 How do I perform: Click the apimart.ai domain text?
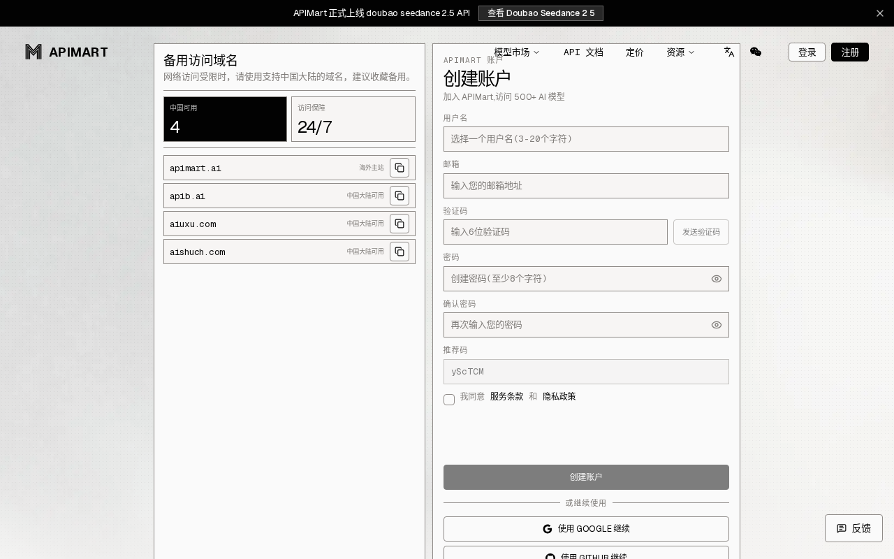(x=196, y=168)
